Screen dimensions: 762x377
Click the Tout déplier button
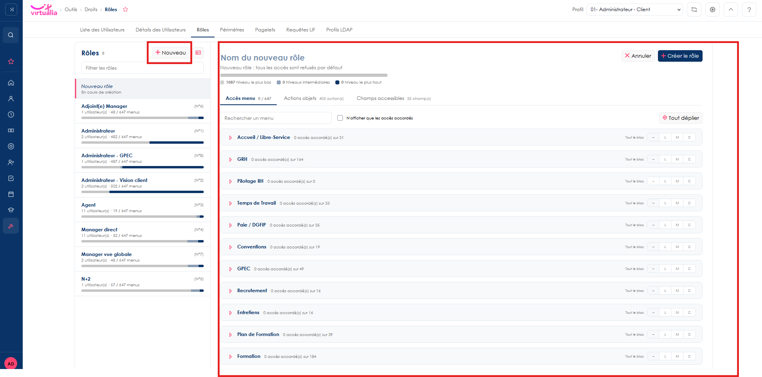[681, 118]
